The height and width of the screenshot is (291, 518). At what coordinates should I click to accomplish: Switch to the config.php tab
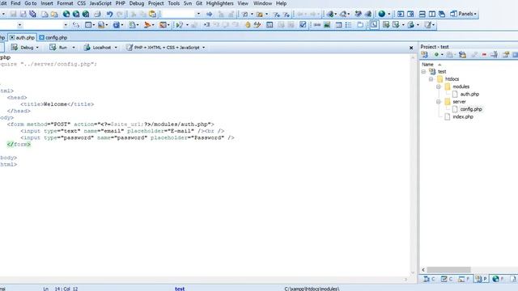(x=53, y=38)
